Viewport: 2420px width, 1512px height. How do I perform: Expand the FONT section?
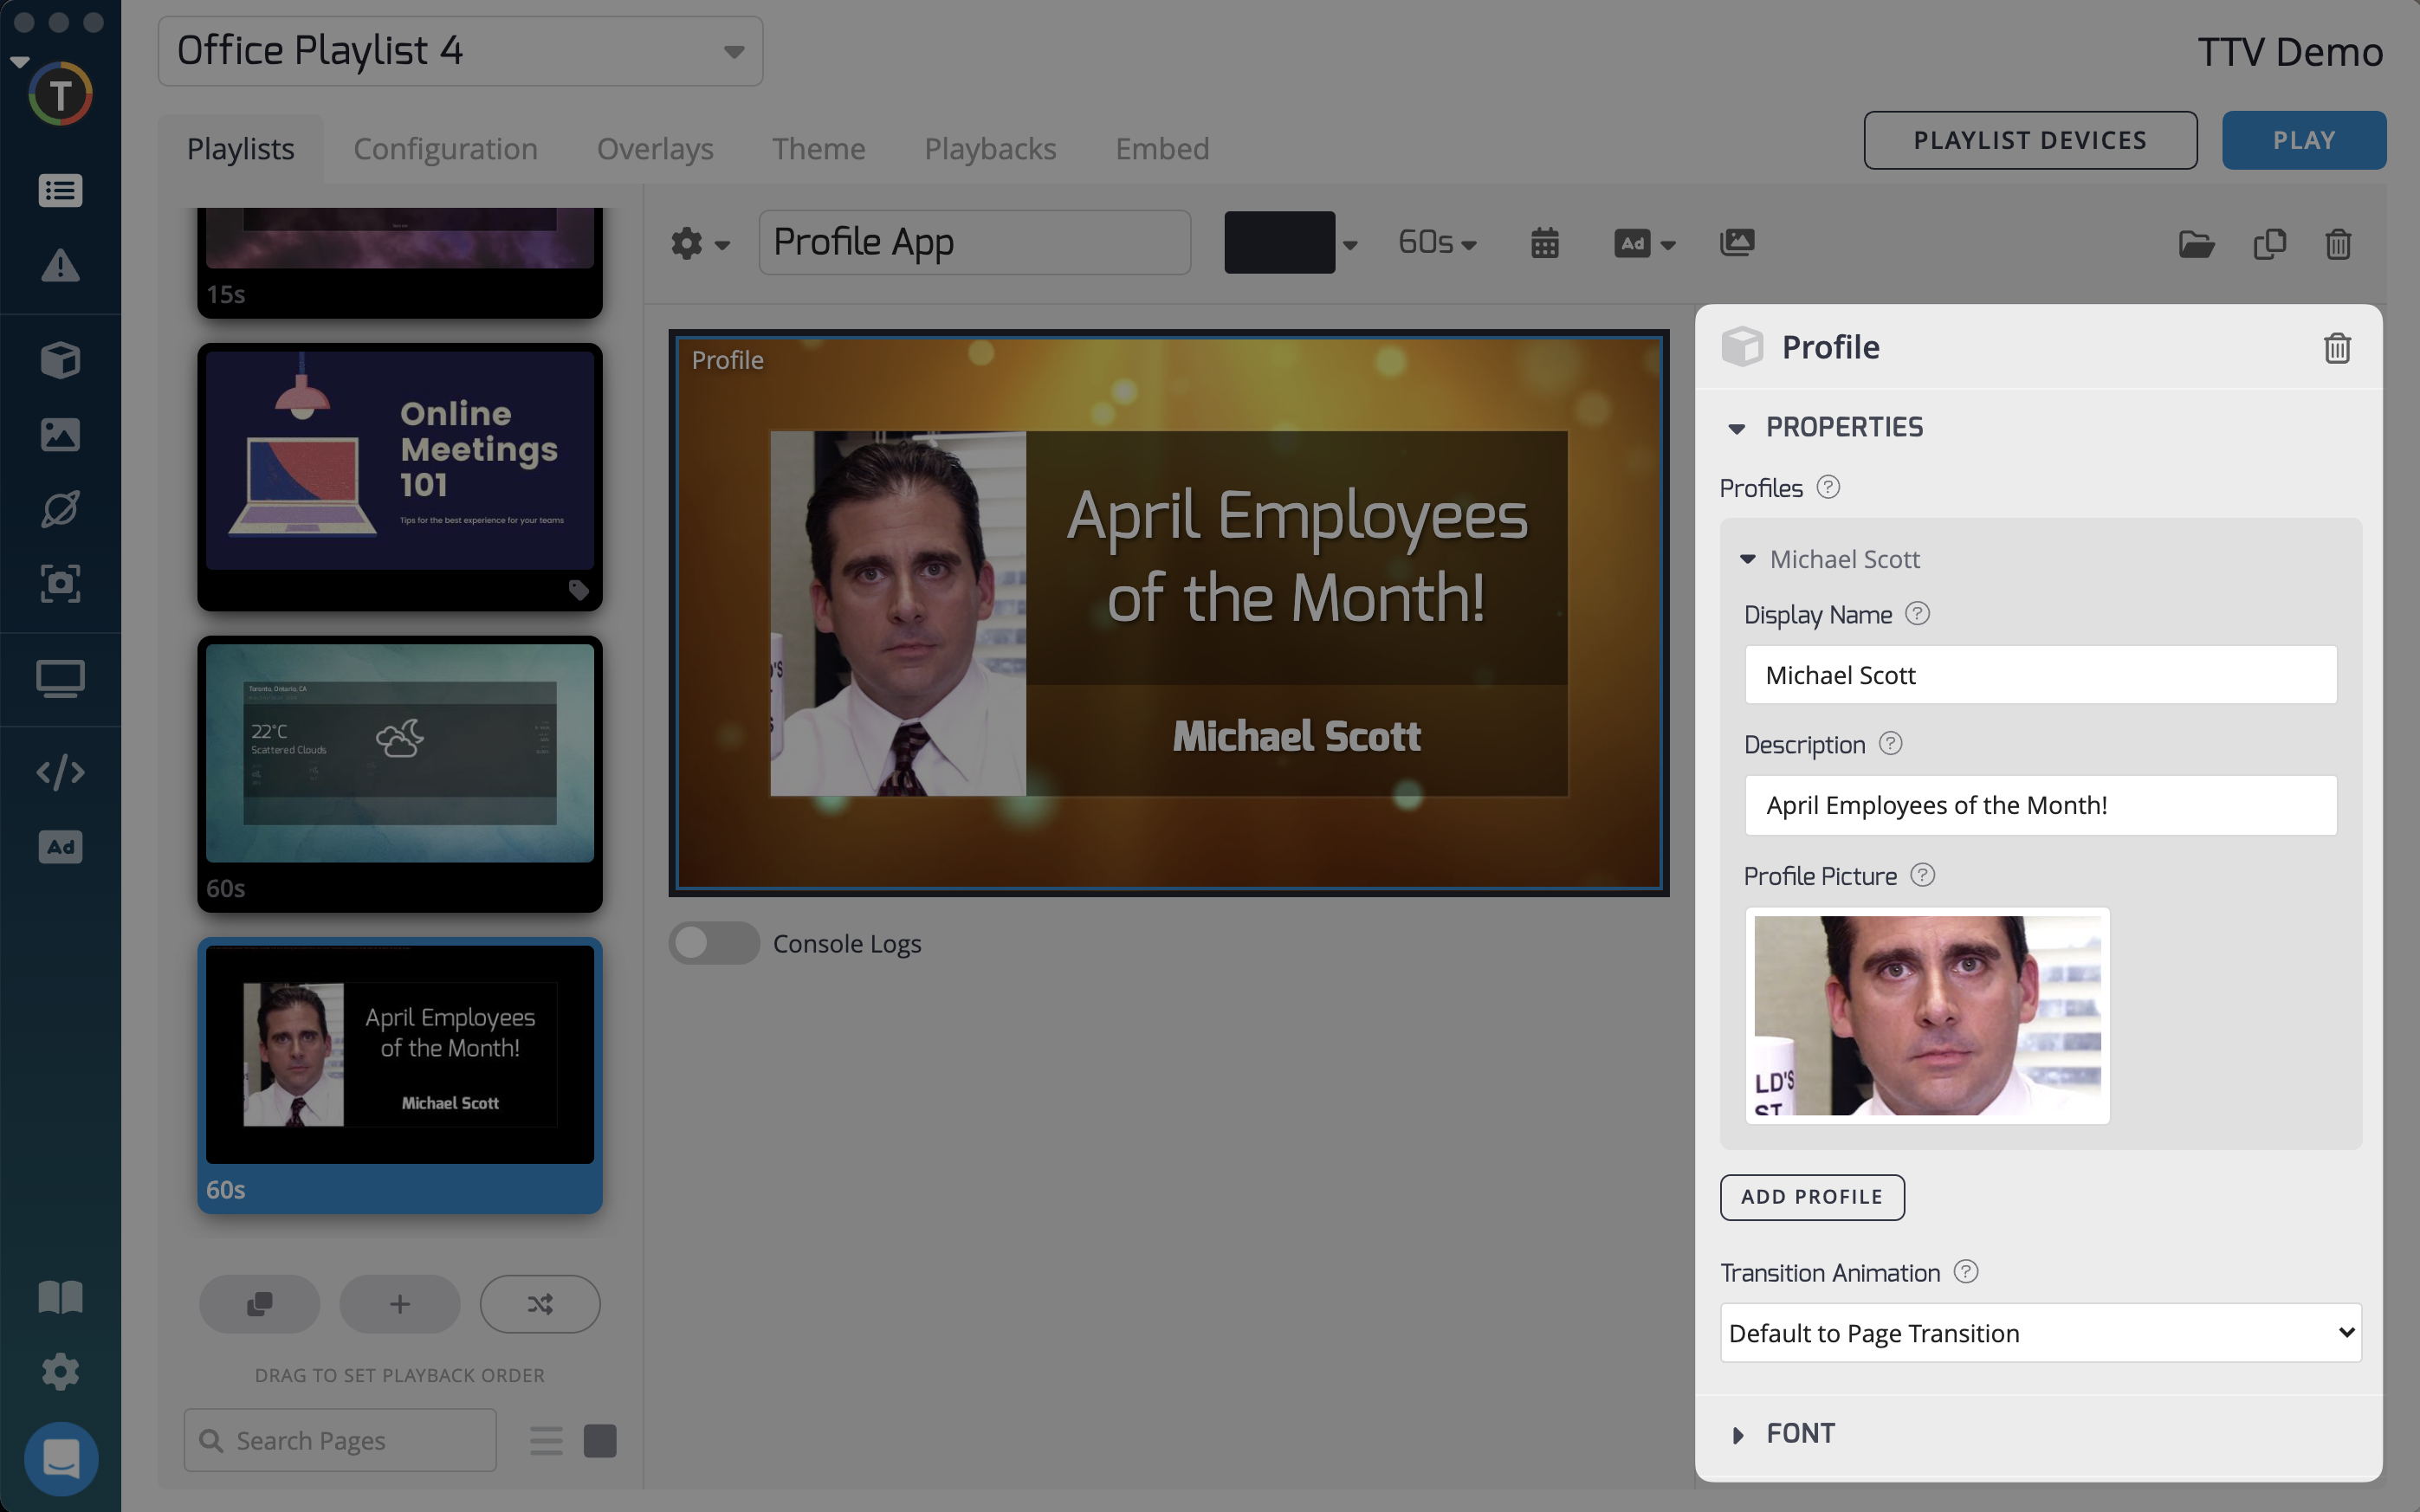point(1800,1434)
